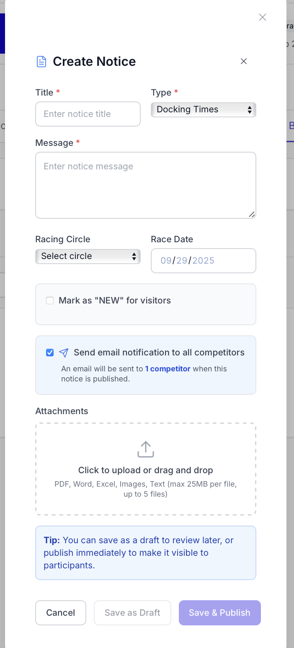This screenshot has height=648, width=294.
Task: Click Save as Draft
Action: pos(132,613)
